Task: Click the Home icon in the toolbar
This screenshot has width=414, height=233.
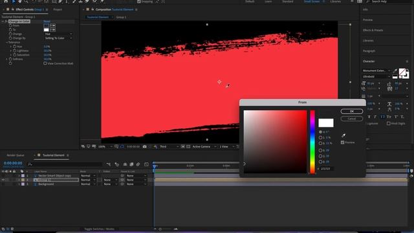Action: [6, 1]
